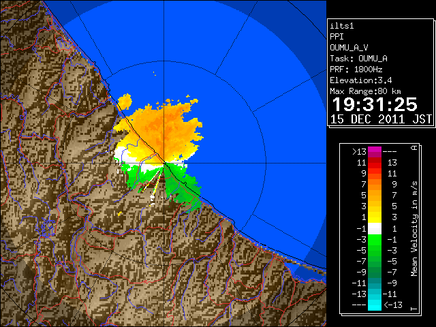Click the letter 'T' at legend bottom
Image resolution: width=436 pixels, height=327 pixels.
click(414, 309)
